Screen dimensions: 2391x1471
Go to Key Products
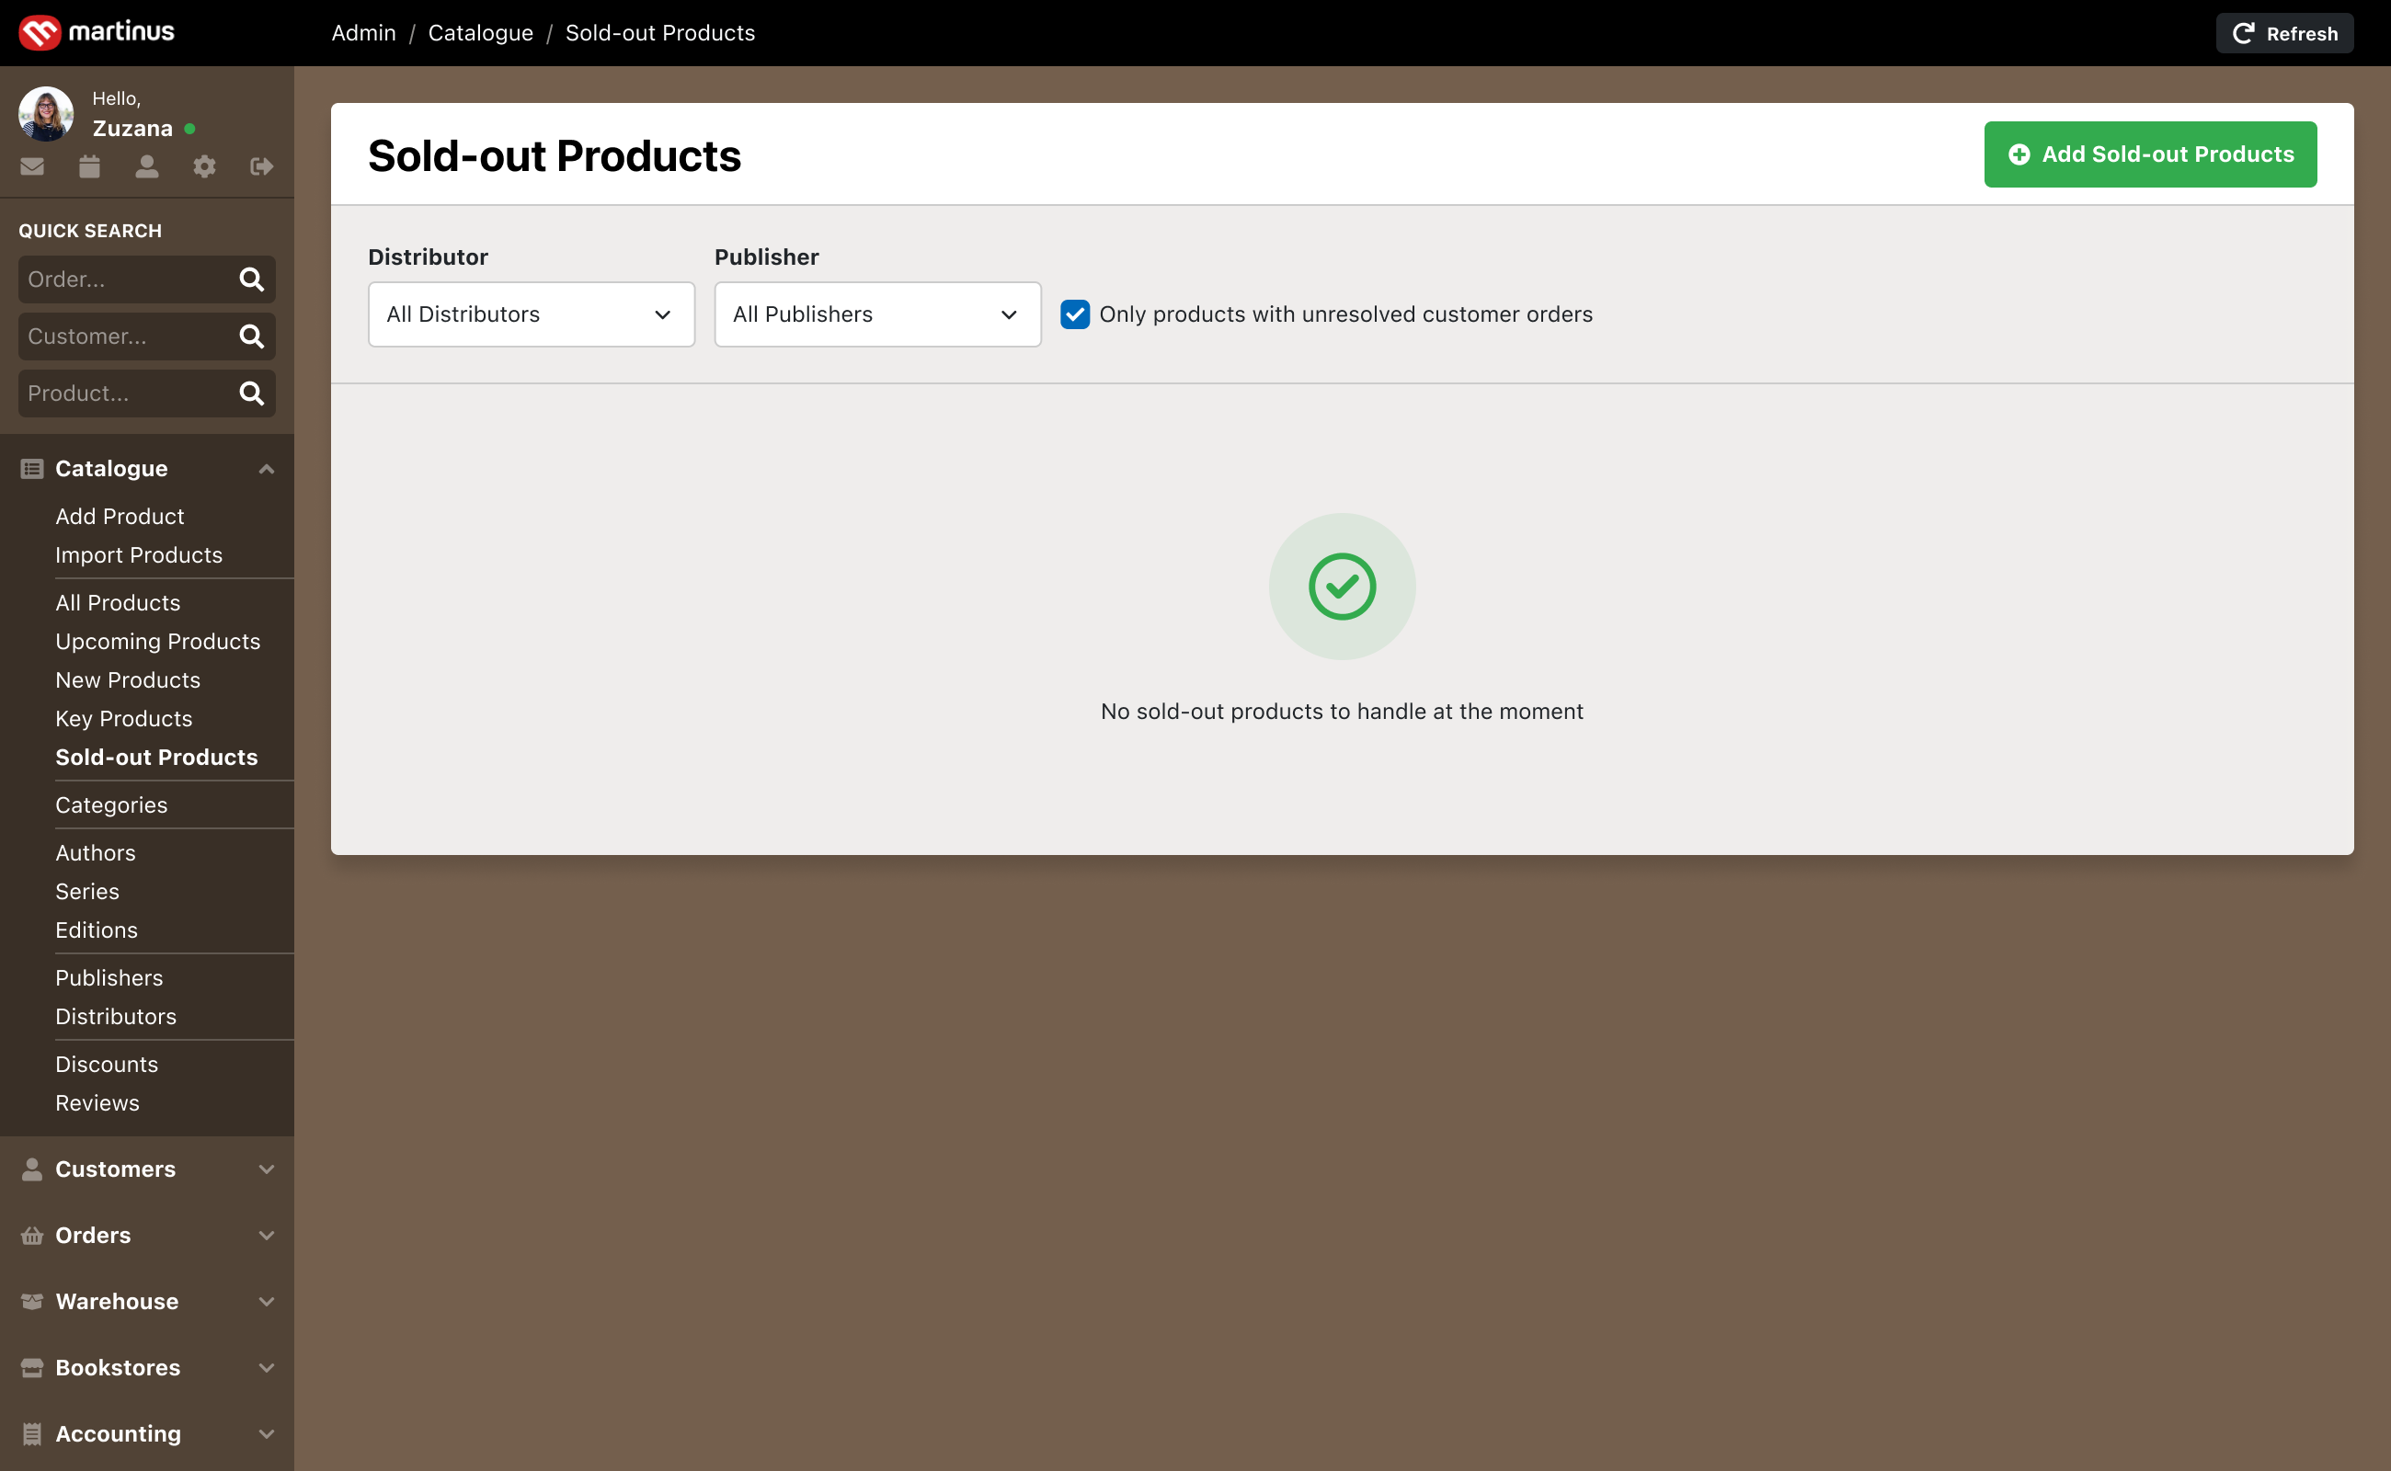123,719
